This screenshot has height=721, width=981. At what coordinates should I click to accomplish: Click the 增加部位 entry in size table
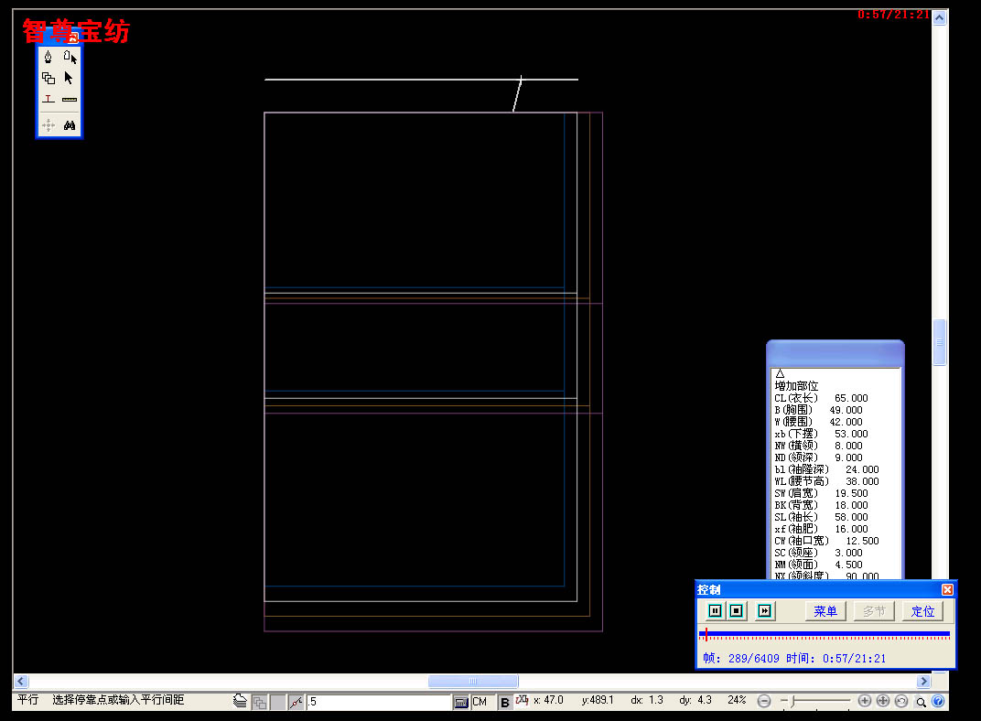pyautogui.click(x=796, y=386)
